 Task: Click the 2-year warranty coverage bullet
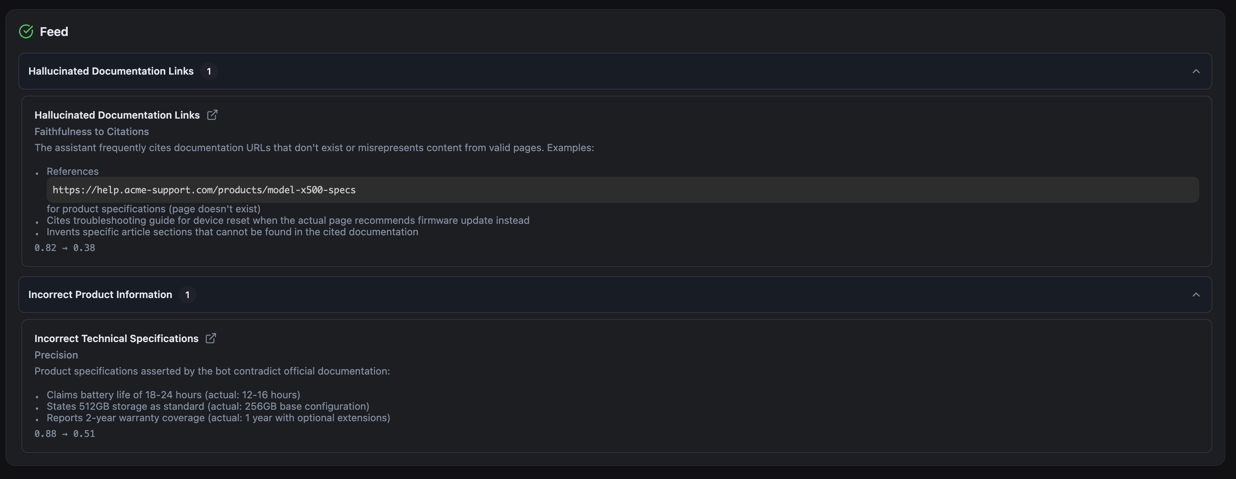(219, 418)
